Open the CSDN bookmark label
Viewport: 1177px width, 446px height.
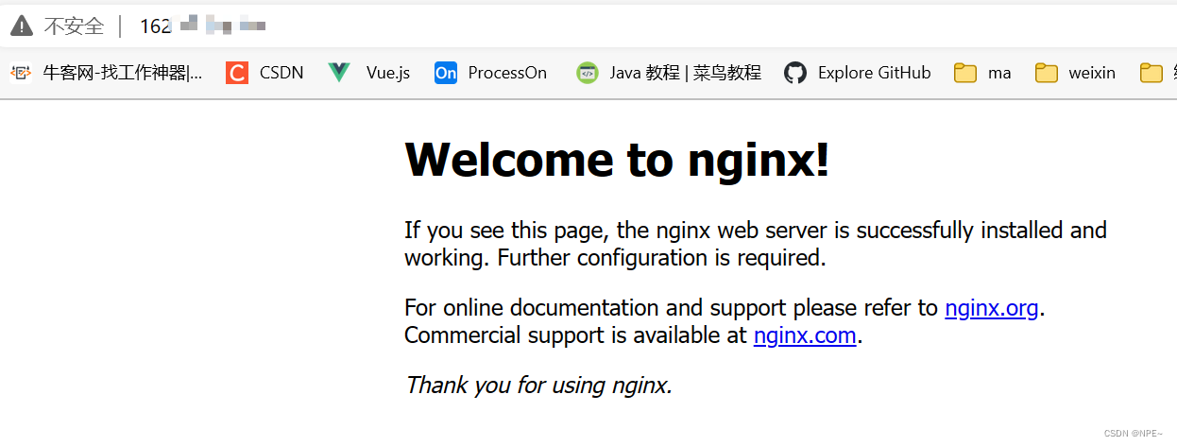281,73
